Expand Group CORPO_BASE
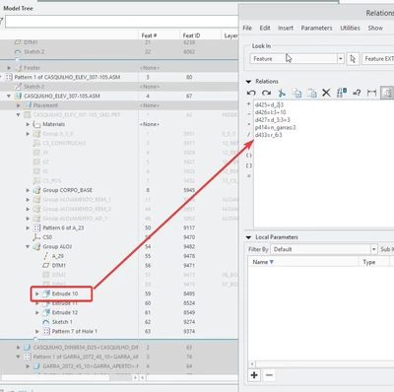Viewport: 394px width, 392px height. click(x=28, y=190)
